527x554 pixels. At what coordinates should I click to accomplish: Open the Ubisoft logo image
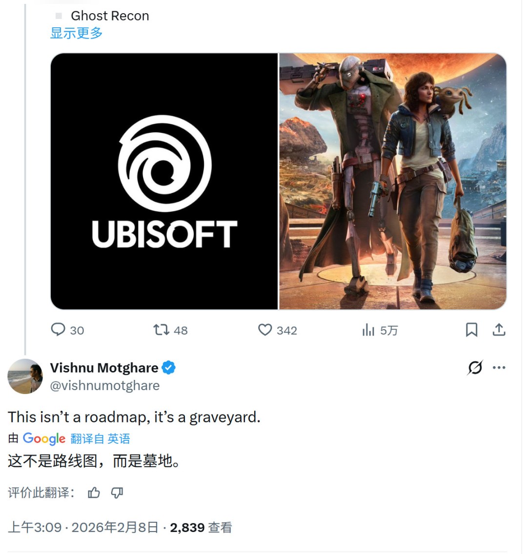pyautogui.click(x=164, y=181)
